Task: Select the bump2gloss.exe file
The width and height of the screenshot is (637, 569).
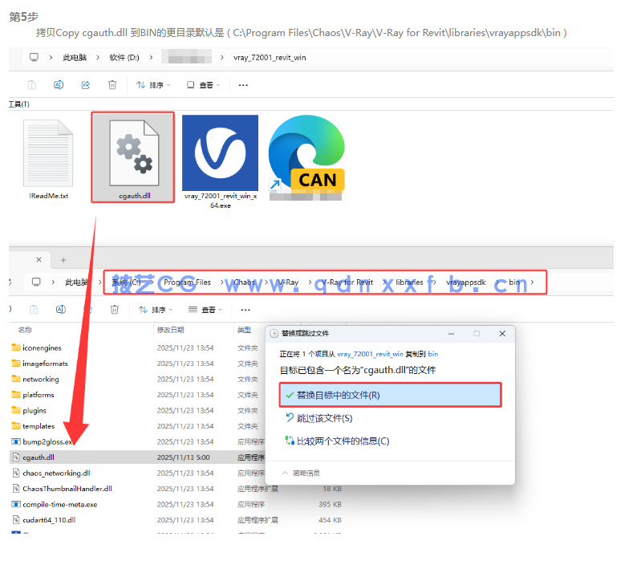Action: (43, 441)
